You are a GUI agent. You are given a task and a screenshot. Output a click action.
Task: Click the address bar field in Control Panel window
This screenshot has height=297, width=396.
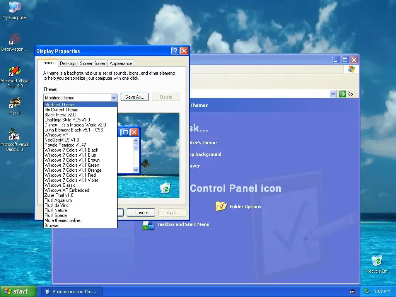point(260,94)
